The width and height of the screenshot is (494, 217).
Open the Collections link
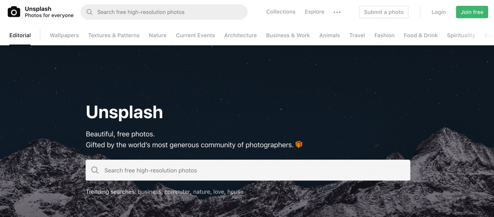pyautogui.click(x=281, y=12)
